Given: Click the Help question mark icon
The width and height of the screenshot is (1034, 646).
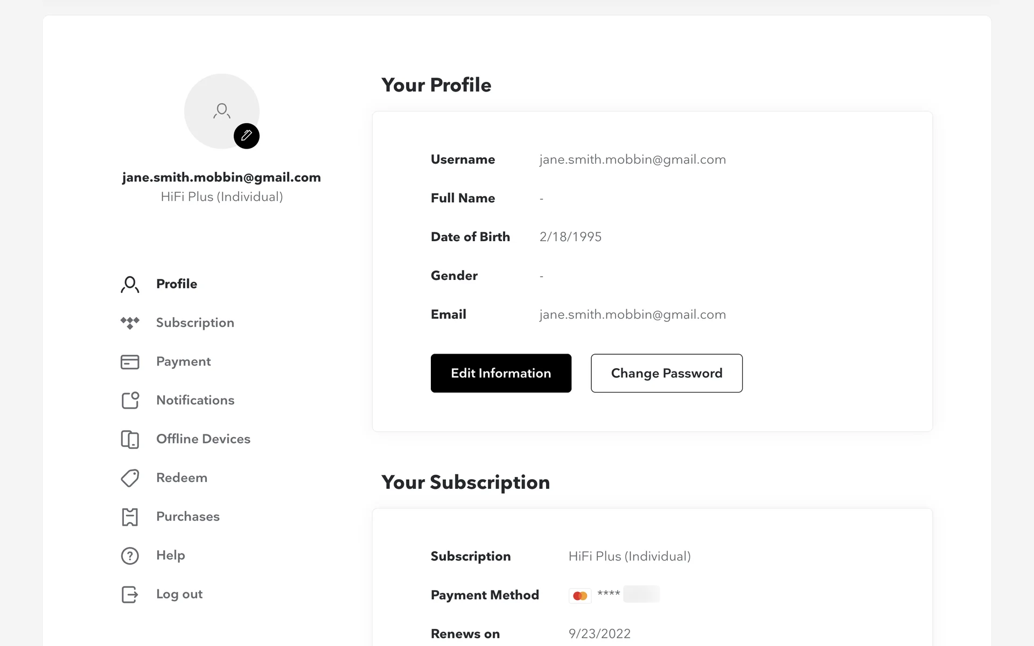Looking at the screenshot, I should (x=130, y=556).
